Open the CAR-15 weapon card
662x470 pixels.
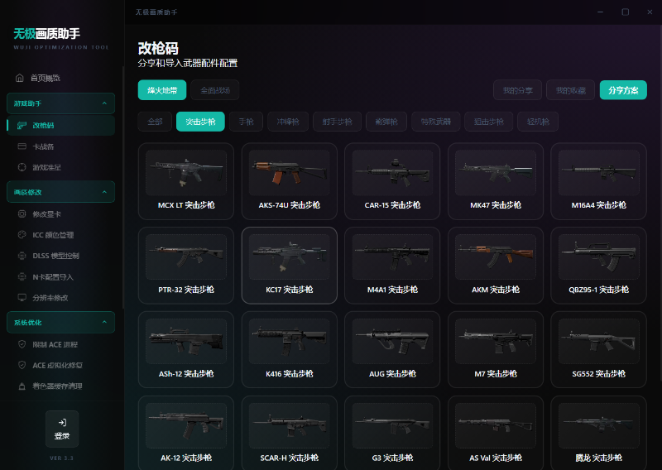[392, 181]
